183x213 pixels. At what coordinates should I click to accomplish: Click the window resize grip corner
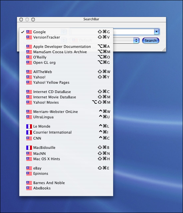pos(164,50)
